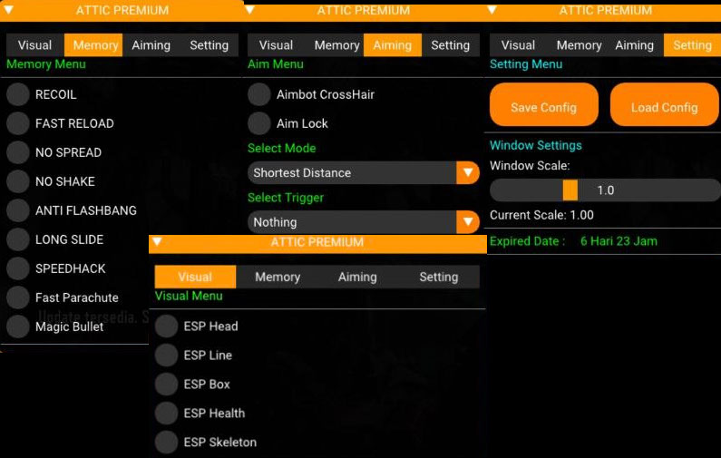Turn on ESP Head
Image resolution: width=721 pixels, height=458 pixels.
pos(167,326)
